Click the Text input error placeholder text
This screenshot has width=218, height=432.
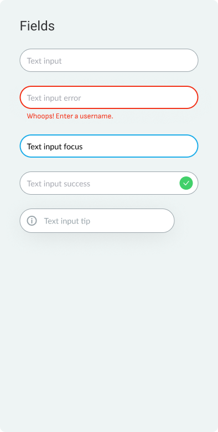click(x=54, y=98)
